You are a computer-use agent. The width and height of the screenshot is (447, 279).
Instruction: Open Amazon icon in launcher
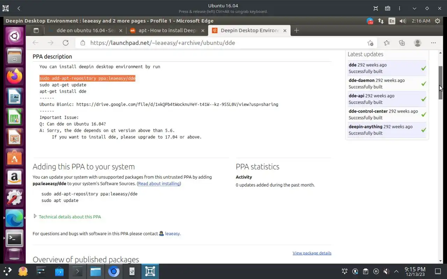[x=14, y=178]
